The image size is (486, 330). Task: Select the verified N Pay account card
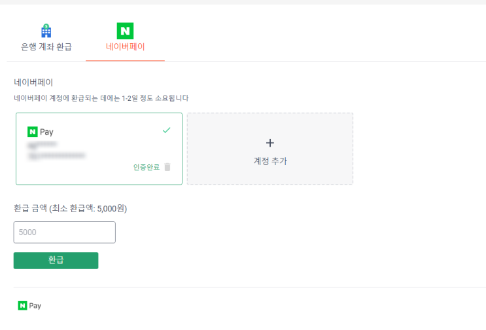pyautogui.click(x=98, y=149)
